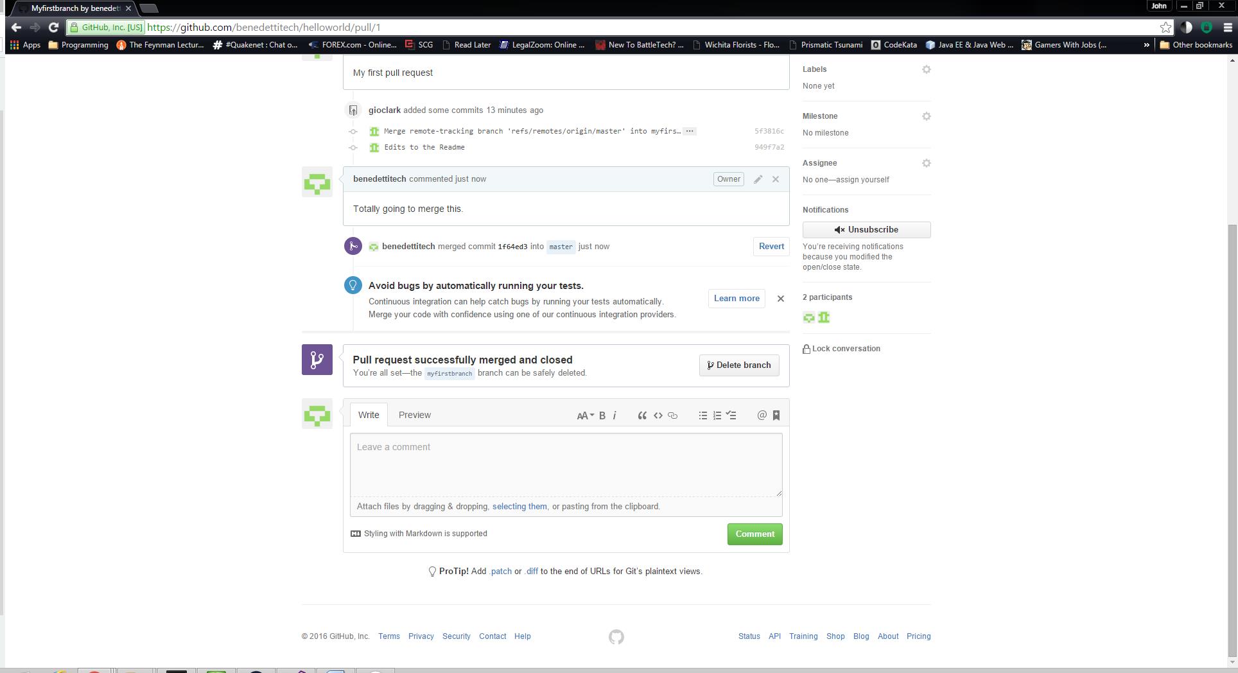The width and height of the screenshot is (1238, 673).
Task: Open commit 949f7a2
Action: 769,147
